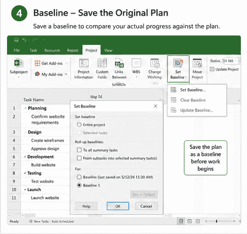Open Custom Fields dialog
Image resolution: width=247 pixels, height=234 pixels.
102,69
